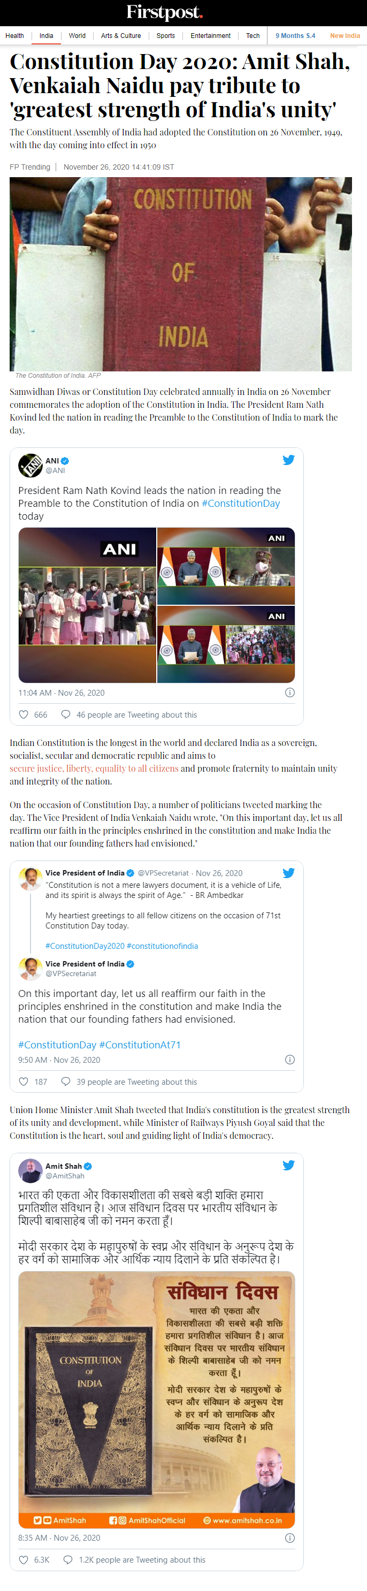Follow 'secure justice, liberty, equality' link
The image size is (367, 1591).
pos(94,768)
